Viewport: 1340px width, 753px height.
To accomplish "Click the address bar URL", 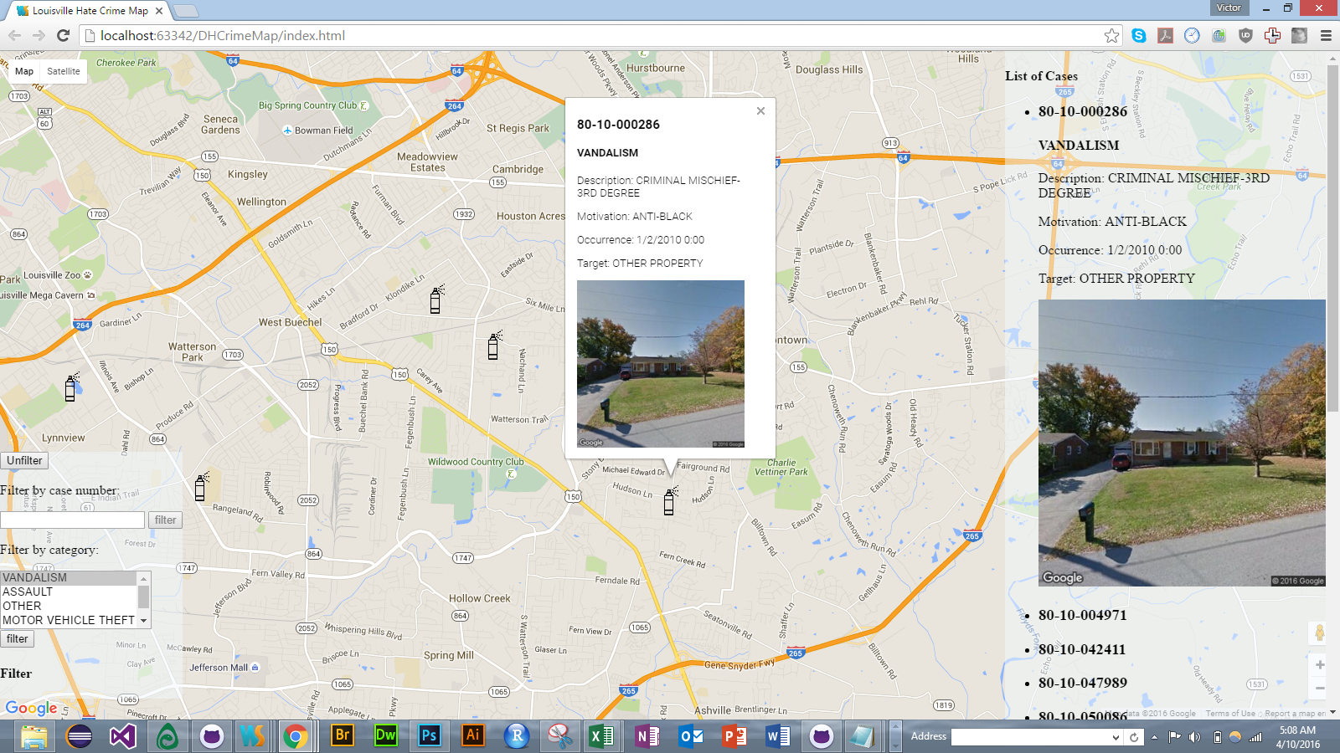I will [223, 35].
